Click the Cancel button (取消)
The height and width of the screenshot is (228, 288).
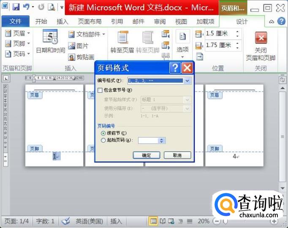[177, 155]
